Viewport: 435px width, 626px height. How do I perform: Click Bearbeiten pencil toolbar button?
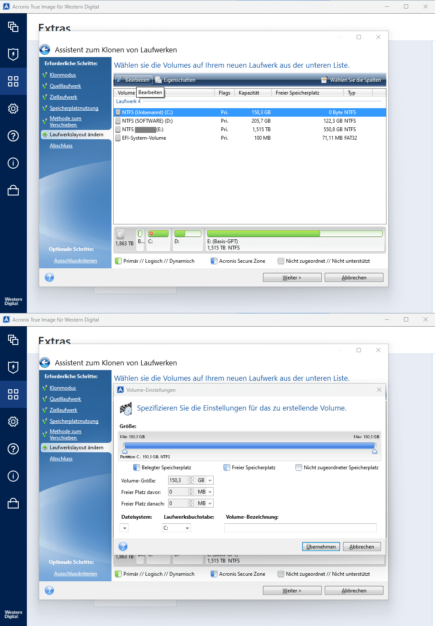coord(134,80)
